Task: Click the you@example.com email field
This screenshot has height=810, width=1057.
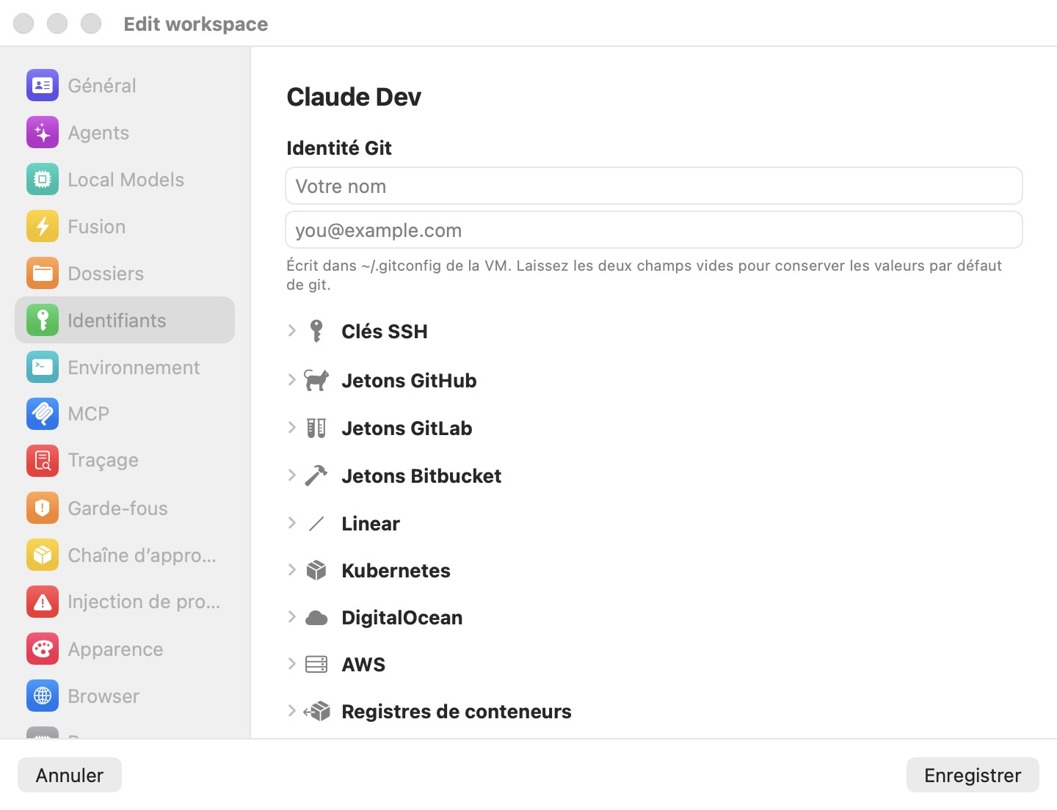Action: pyautogui.click(x=654, y=230)
